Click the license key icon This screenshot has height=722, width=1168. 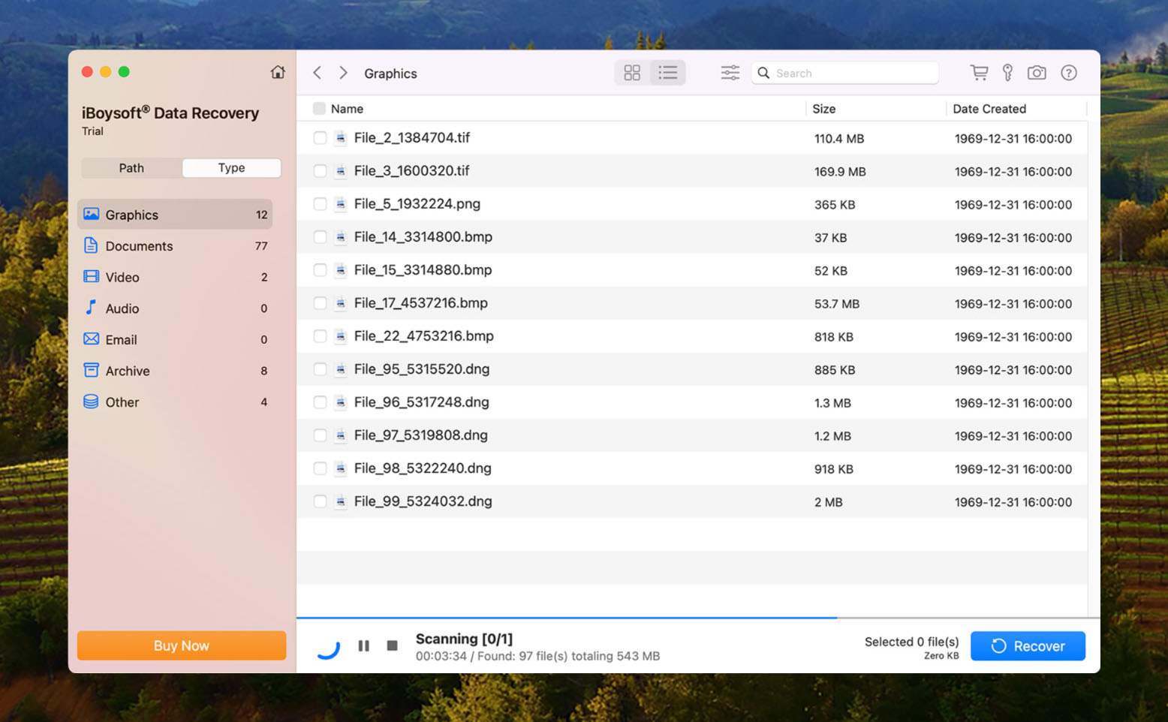tap(1007, 73)
